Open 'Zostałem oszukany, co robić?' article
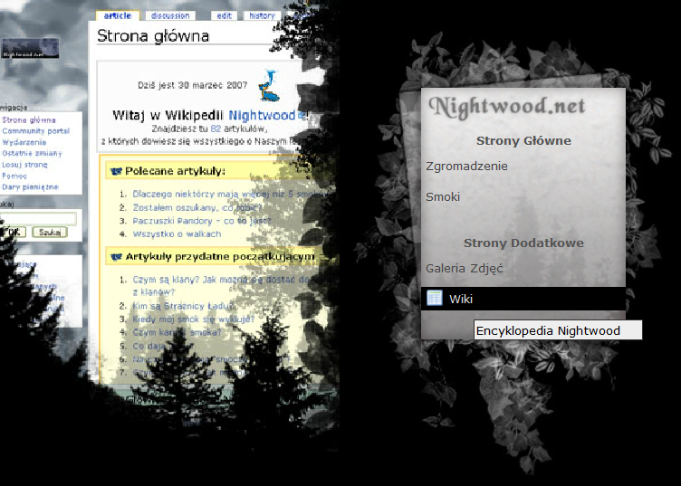The height and width of the screenshot is (486, 681). click(x=197, y=208)
